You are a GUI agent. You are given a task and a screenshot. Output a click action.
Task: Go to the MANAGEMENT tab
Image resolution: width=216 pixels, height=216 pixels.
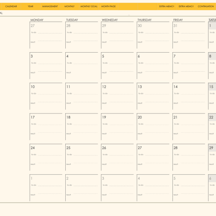pos(50,7)
